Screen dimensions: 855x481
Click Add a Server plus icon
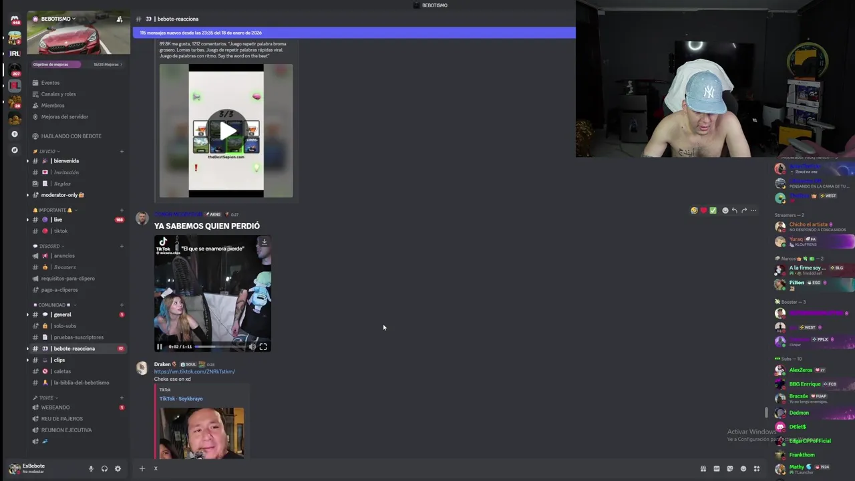click(x=15, y=134)
